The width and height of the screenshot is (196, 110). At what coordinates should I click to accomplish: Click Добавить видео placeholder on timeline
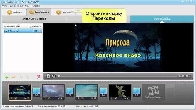coord(153,92)
